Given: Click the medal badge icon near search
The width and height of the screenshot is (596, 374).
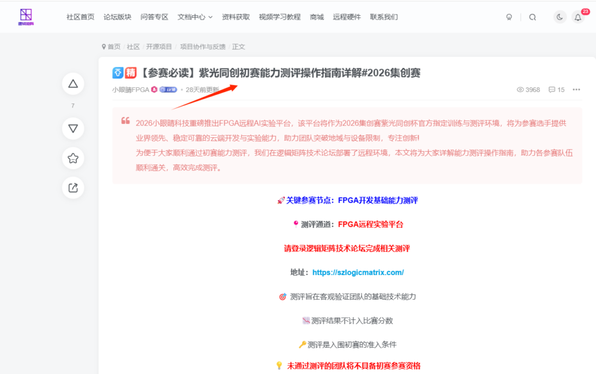Looking at the screenshot, I should (509, 17).
